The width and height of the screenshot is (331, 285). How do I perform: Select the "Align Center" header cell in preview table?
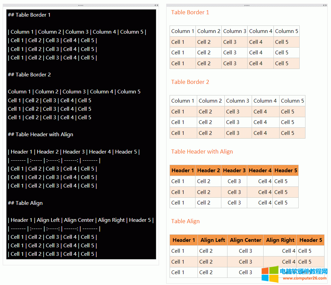click(x=245, y=240)
